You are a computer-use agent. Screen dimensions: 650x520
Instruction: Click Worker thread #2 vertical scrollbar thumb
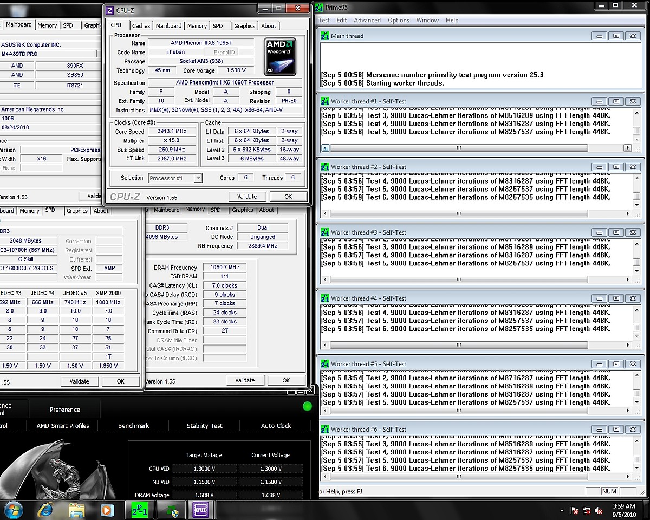click(636, 197)
